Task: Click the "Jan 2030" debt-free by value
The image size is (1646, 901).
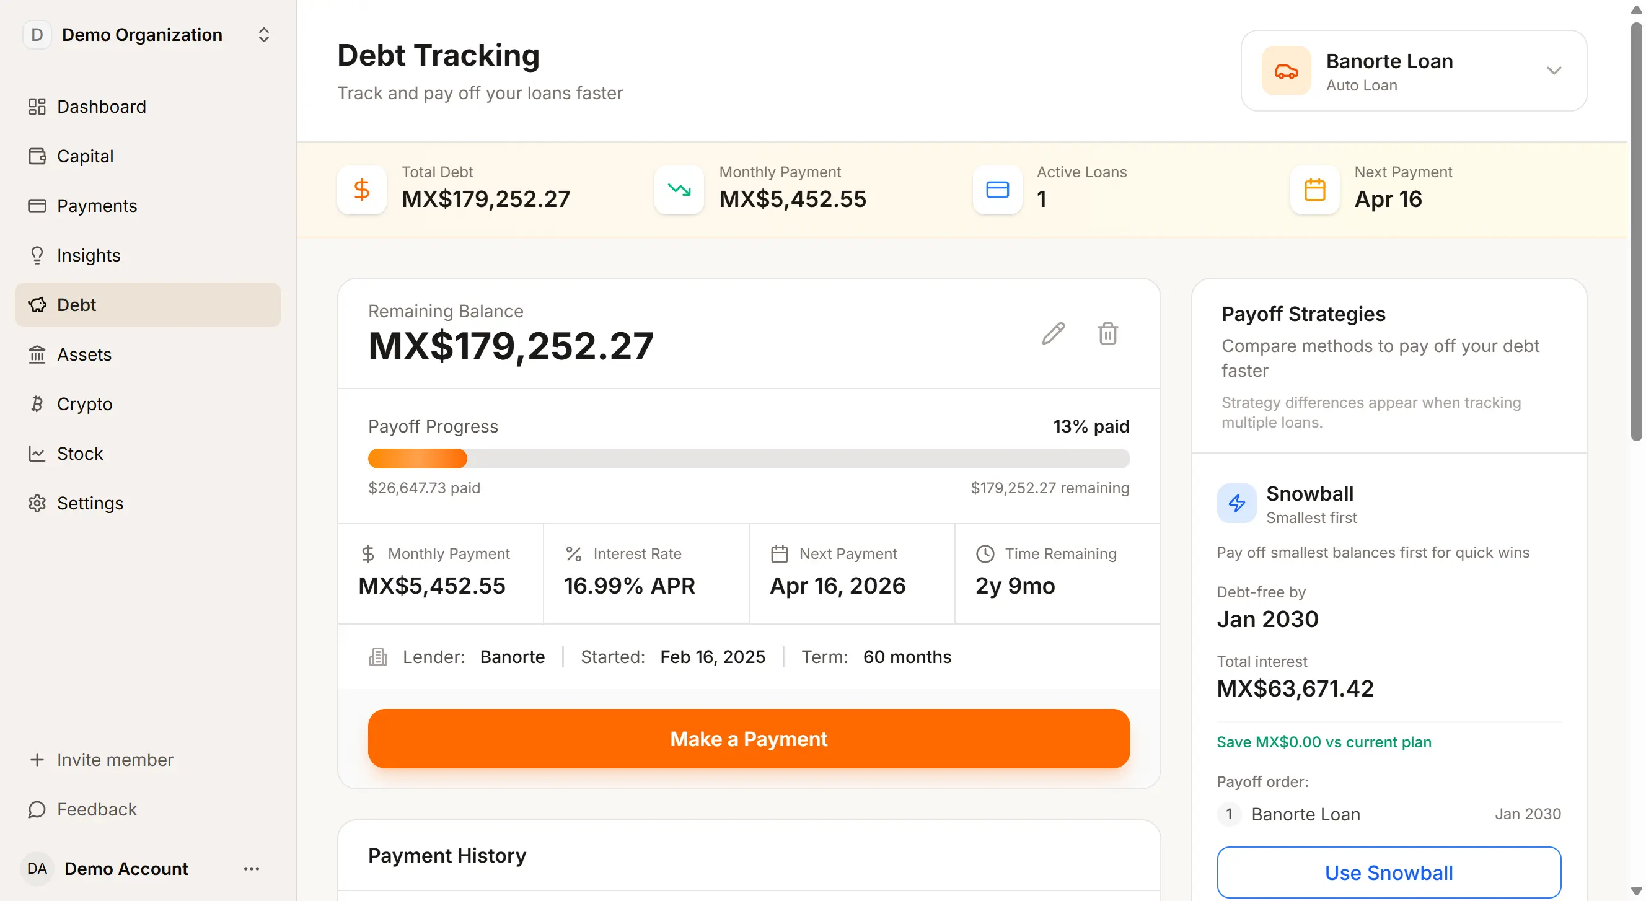Action: tap(1268, 619)
